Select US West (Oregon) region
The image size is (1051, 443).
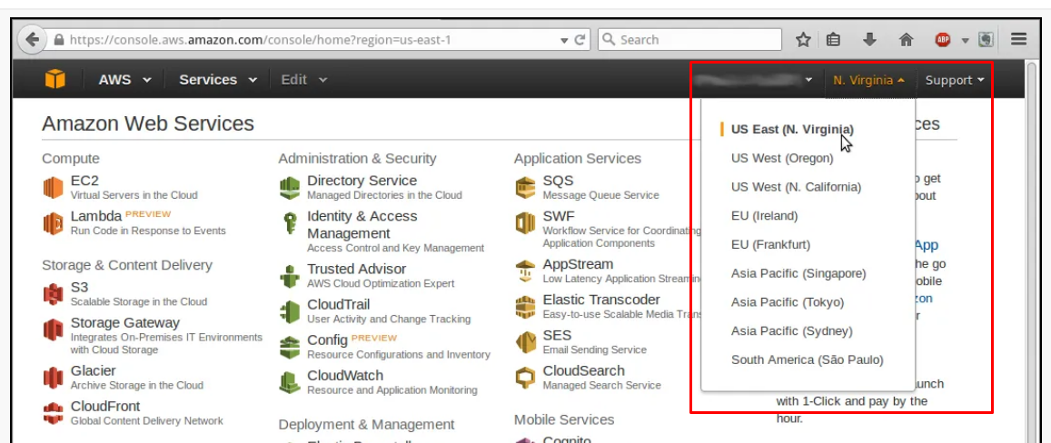(782, 158)
